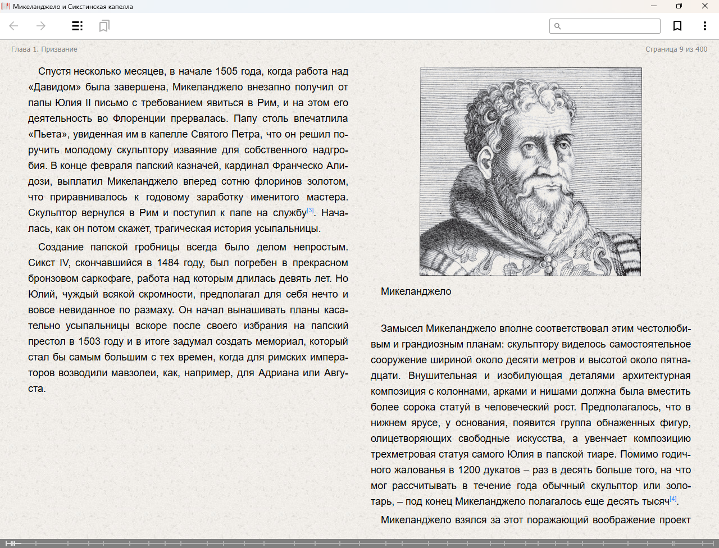Open footnote 4 after "десять тысяч"

pyautogui.click(x=673, y=499)
